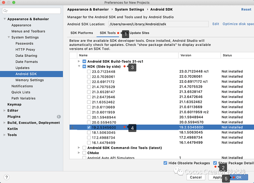Expand Android SDK Build-Tools 31-rc1 row
Image resolution: width=254 pixels, height=183 pixels.
79,61
